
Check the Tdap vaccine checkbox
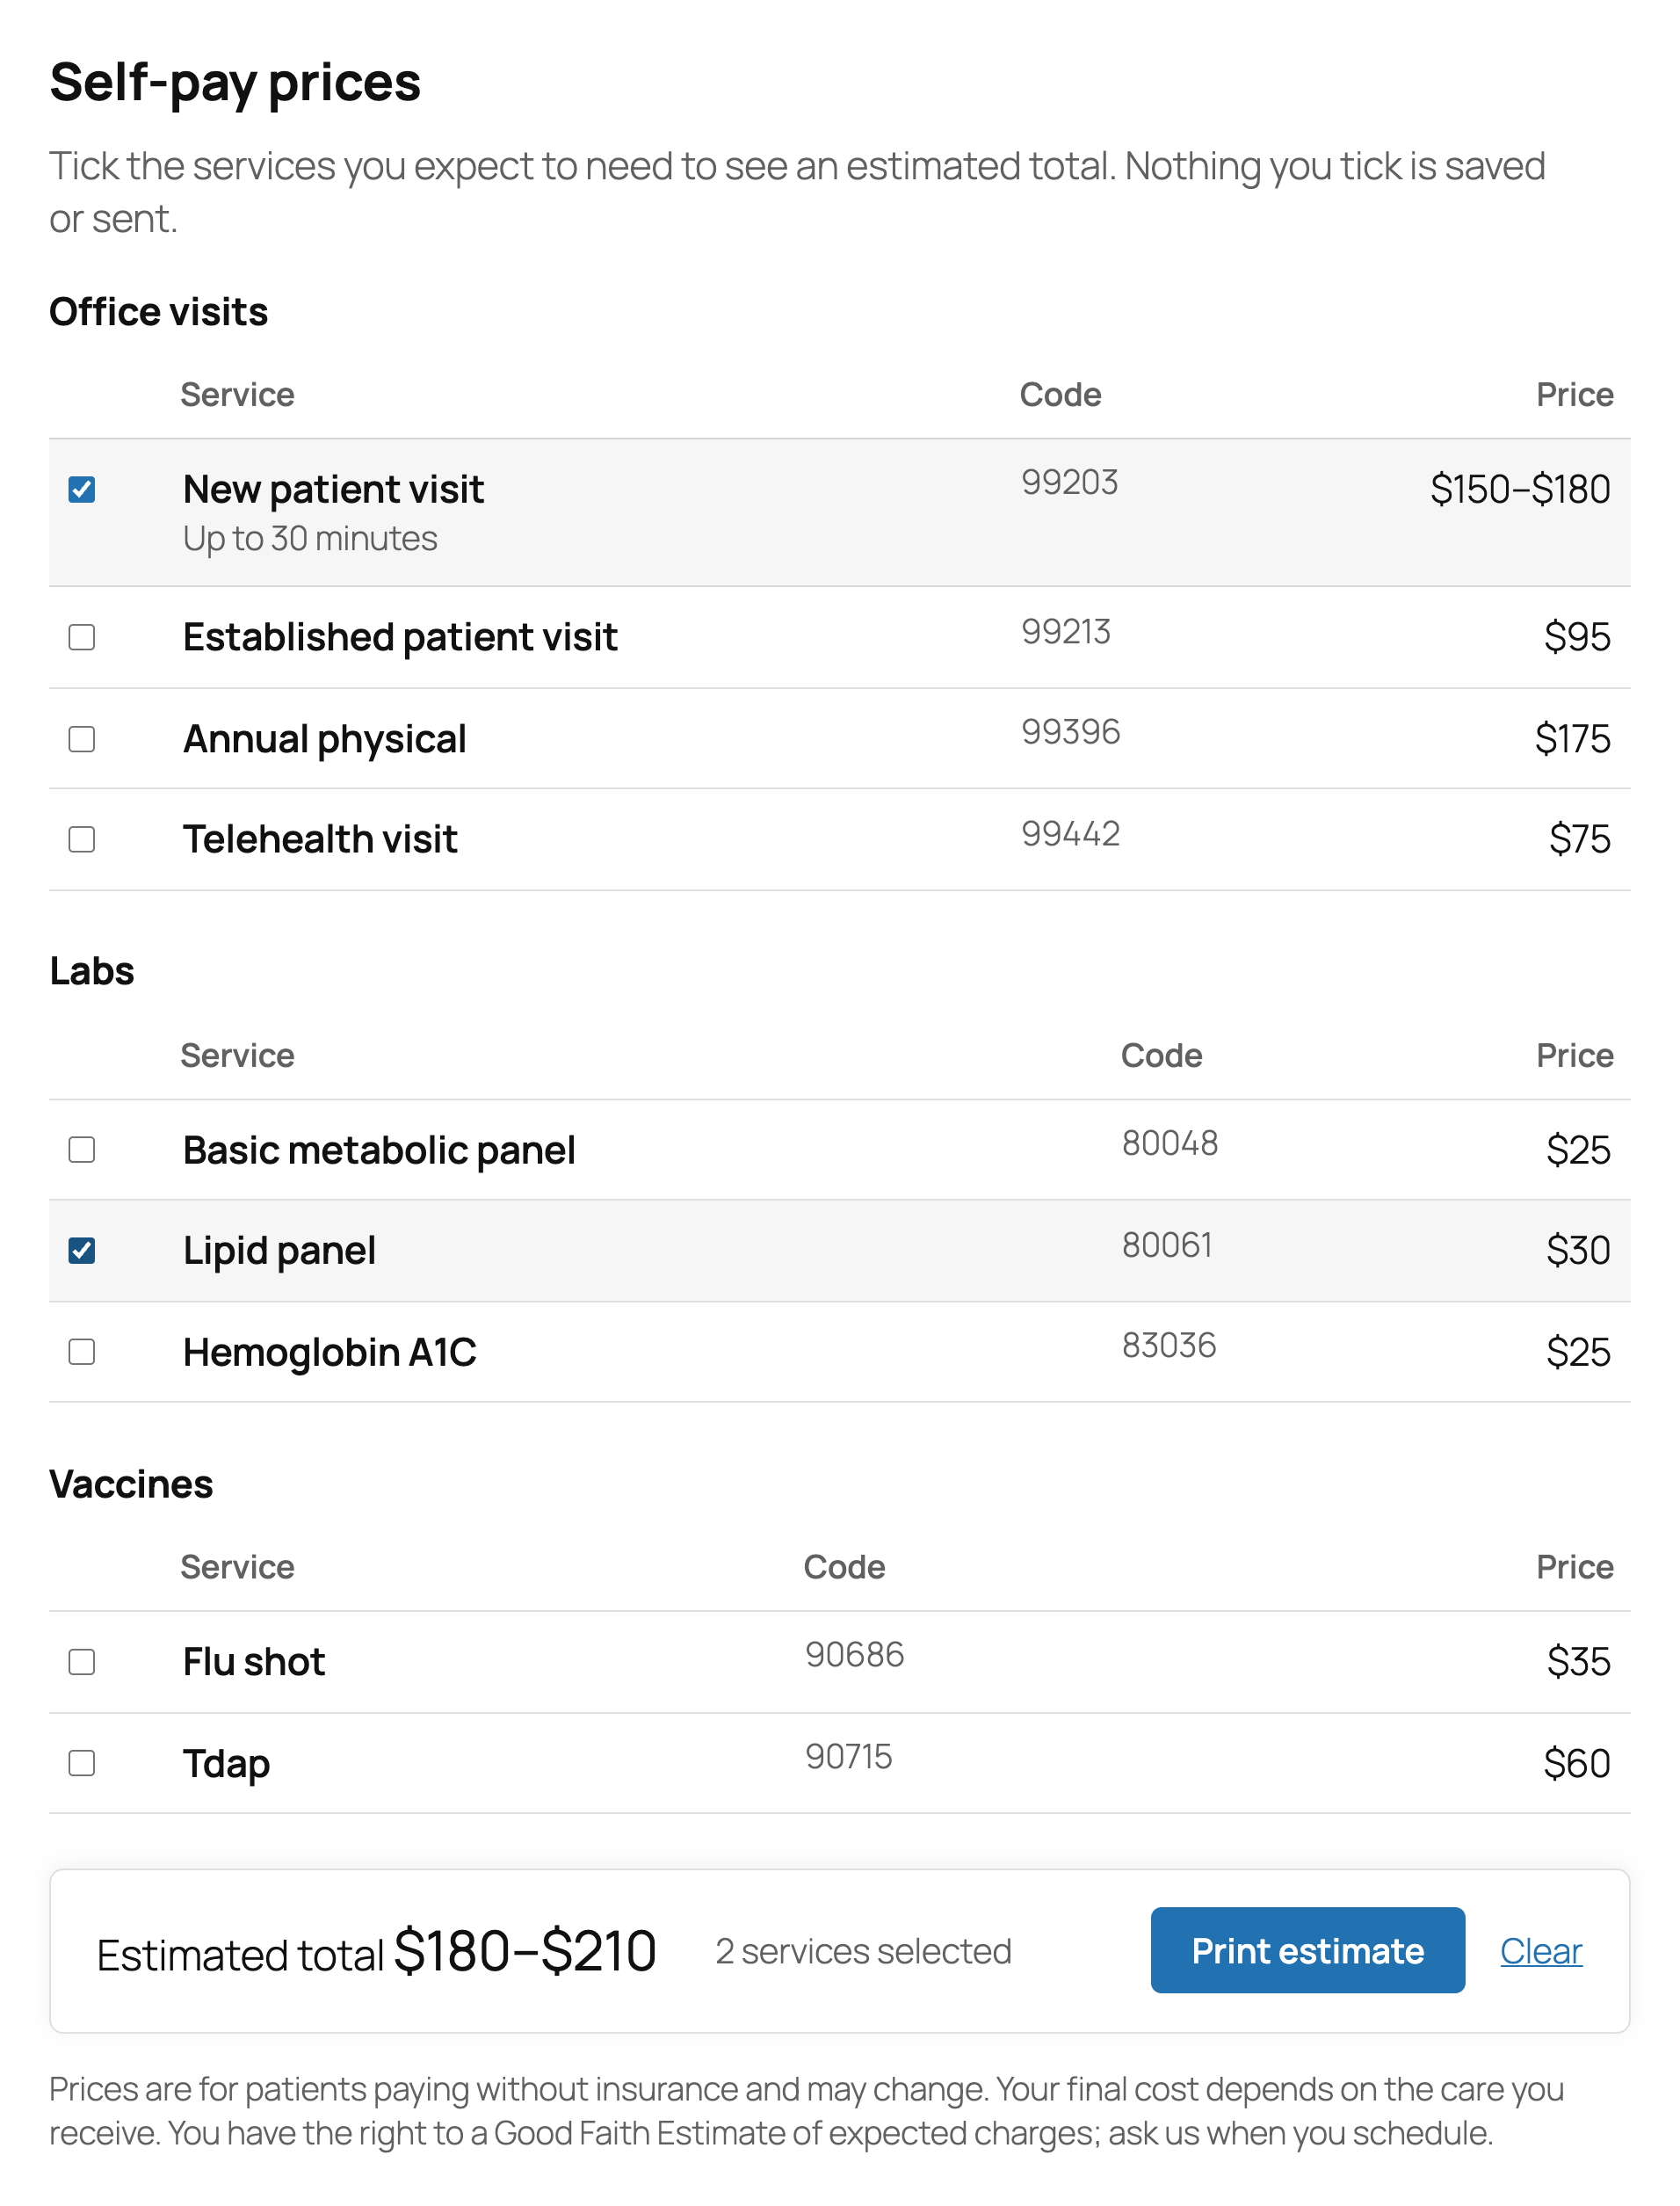tap(82, 1763)
